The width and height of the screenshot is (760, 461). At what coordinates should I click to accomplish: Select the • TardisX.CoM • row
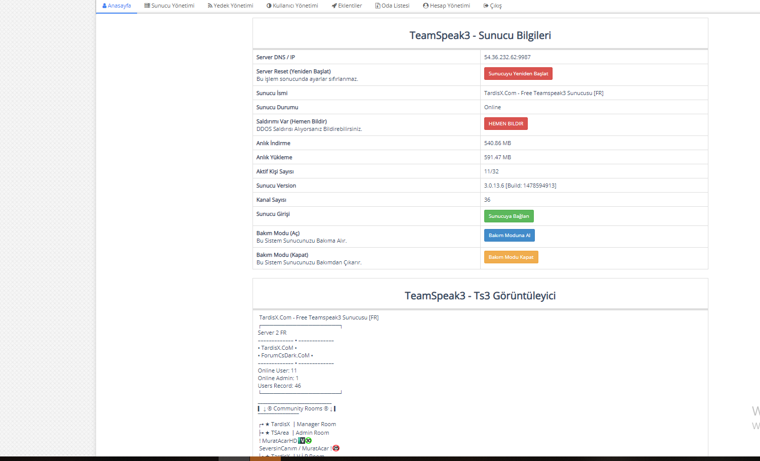click(277, 348)
